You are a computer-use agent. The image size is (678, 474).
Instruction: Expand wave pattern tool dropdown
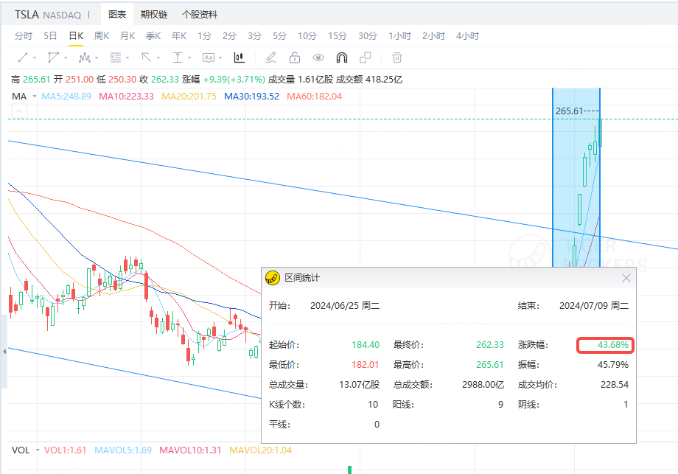[x=97, y=57]
